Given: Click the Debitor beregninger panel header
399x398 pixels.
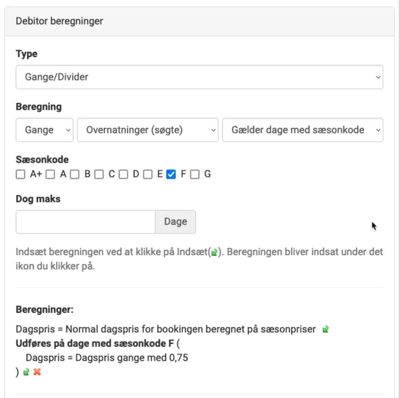Looking at the screenshot, I should (x=59, y=21).
